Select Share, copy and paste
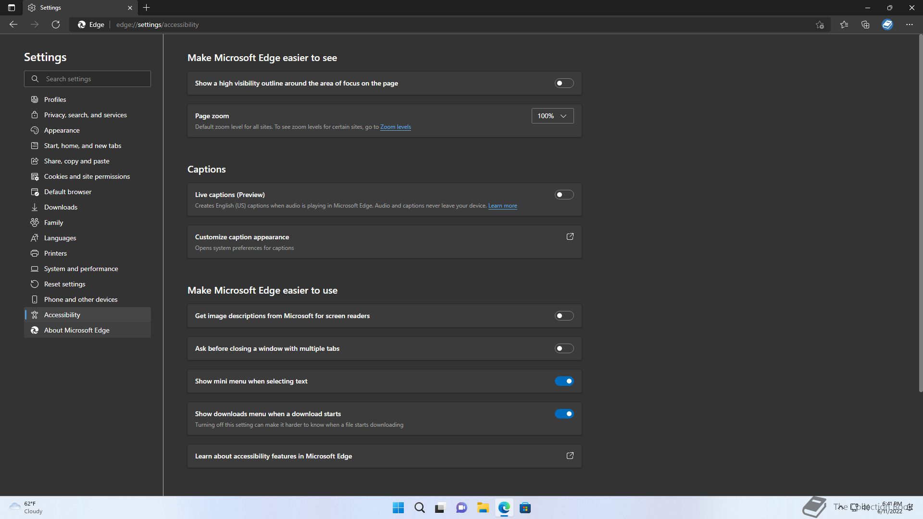Image resolution: width=923 pixels, height=519 pixels. (87, 161)
